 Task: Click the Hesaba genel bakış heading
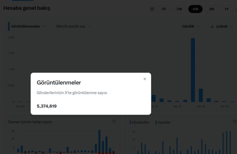pyautogui.click(x=27, y=8)
